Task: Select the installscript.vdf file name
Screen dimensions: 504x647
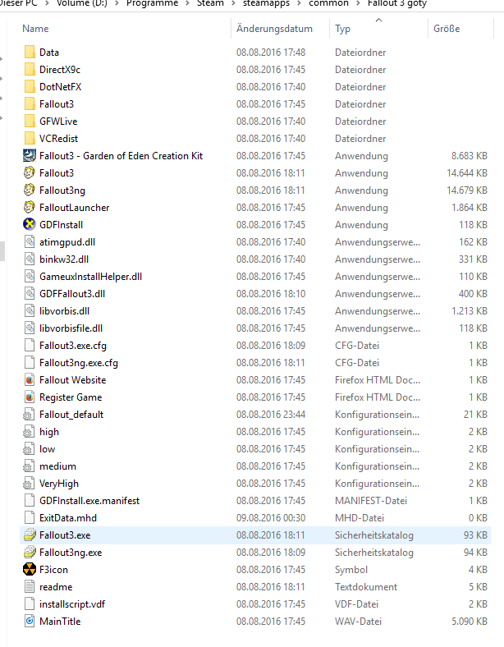Action: point(72,604)
